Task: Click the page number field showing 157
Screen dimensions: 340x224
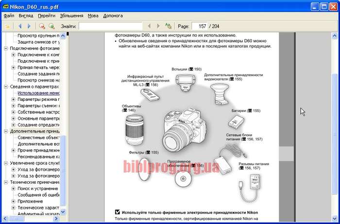Action: point(200,26)
